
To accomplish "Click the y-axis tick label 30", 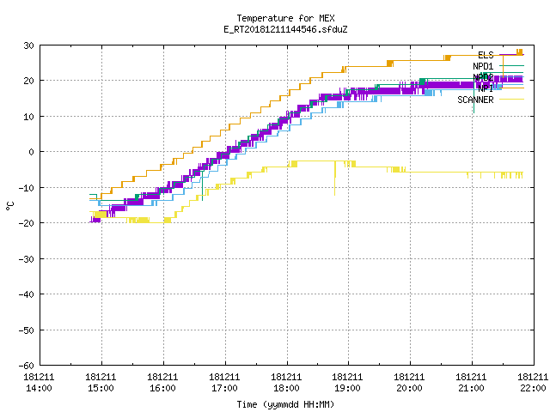I will click(x=28, y=45).
